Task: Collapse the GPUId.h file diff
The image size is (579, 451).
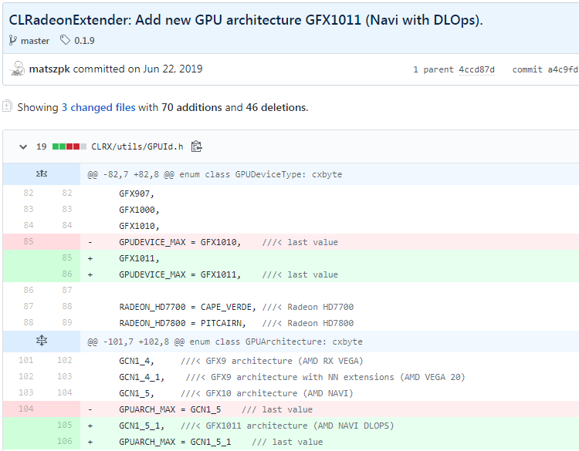Action: (x=22, y=146)
